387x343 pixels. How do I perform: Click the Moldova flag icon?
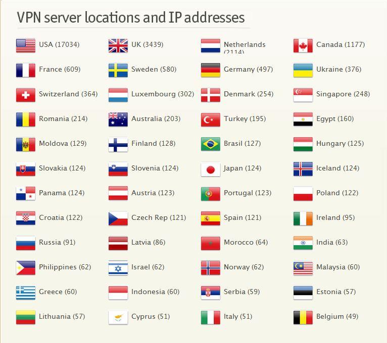point(26,144)
